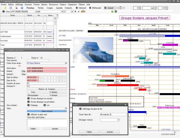The height and width of the screenshot is (138, 180).
Task: Click the Contacts toolbar button
Action: [68, 8]
